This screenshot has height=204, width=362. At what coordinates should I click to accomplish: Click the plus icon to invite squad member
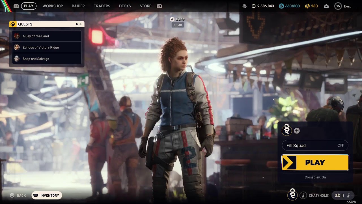(297, 131)
